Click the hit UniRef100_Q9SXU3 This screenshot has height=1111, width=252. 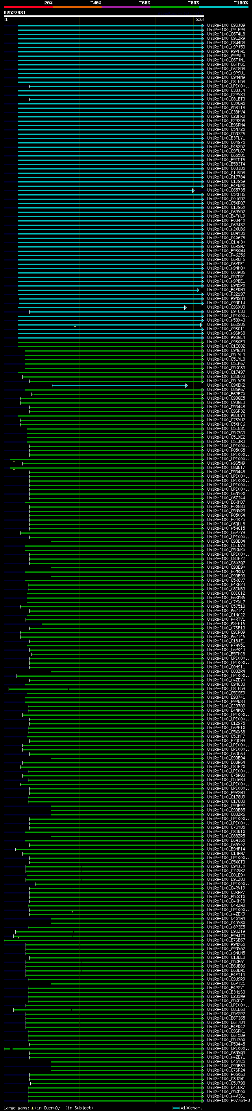[x=226, y=307]
